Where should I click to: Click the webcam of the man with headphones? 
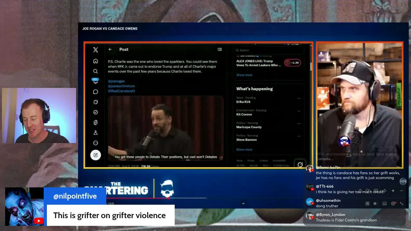[x=39, y=116]
